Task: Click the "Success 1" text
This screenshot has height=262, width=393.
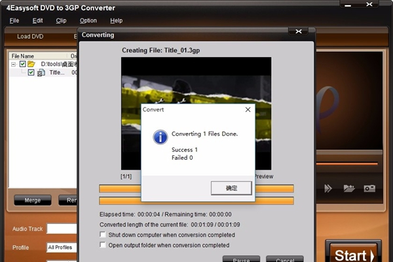Action: [x=185, y=150]
